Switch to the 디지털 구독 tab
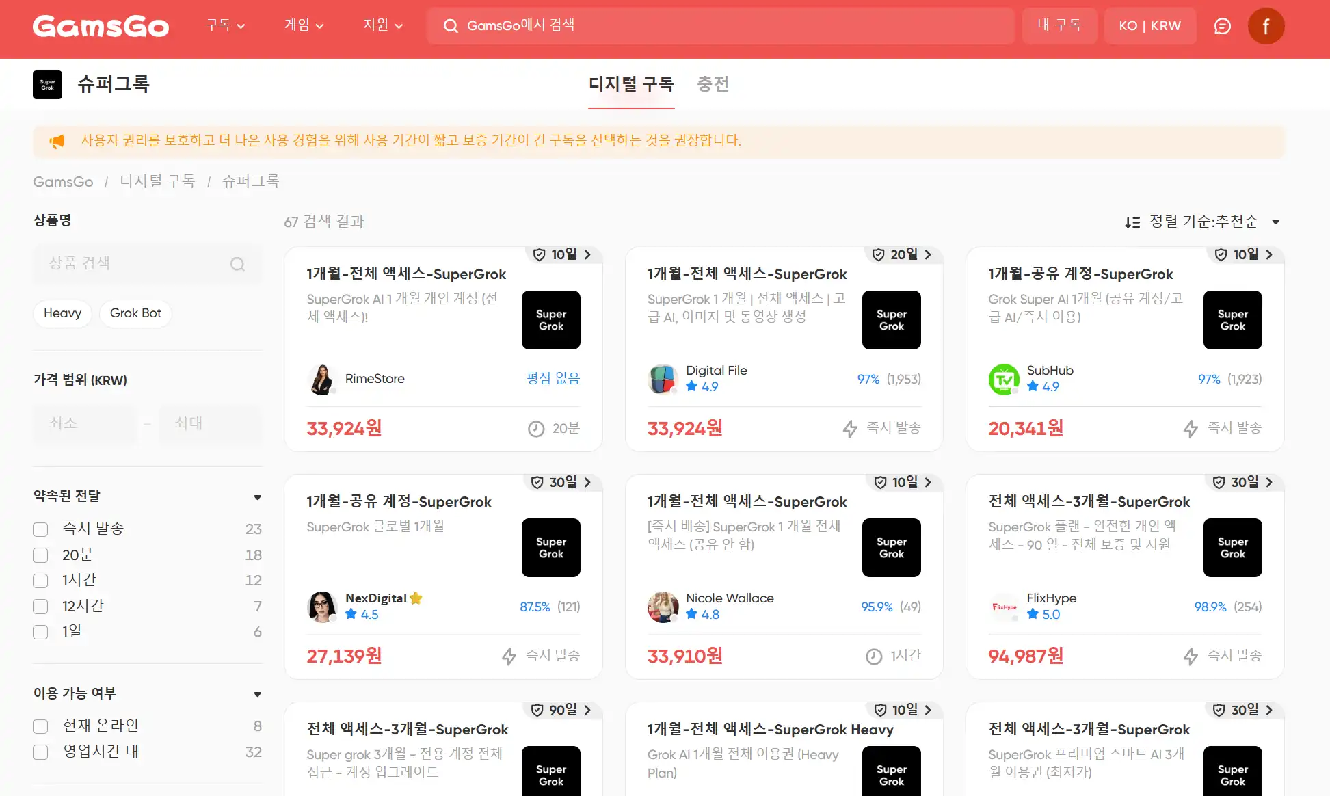The width and height of the screenshot is (1330, 796). (x=631, y=84)
